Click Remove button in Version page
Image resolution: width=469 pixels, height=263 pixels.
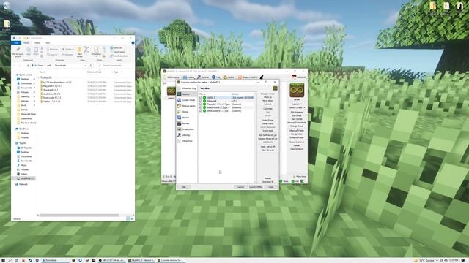[x=267, y=104]
